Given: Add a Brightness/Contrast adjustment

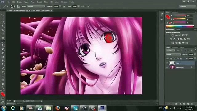Looking at the screenshot, I should (x=173, y=35).
